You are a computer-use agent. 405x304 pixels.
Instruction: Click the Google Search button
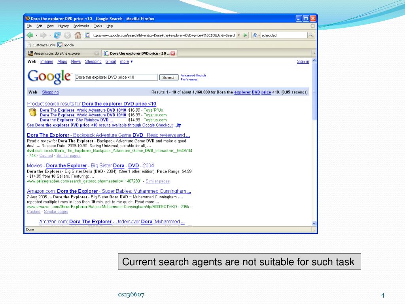pos(169,77)
